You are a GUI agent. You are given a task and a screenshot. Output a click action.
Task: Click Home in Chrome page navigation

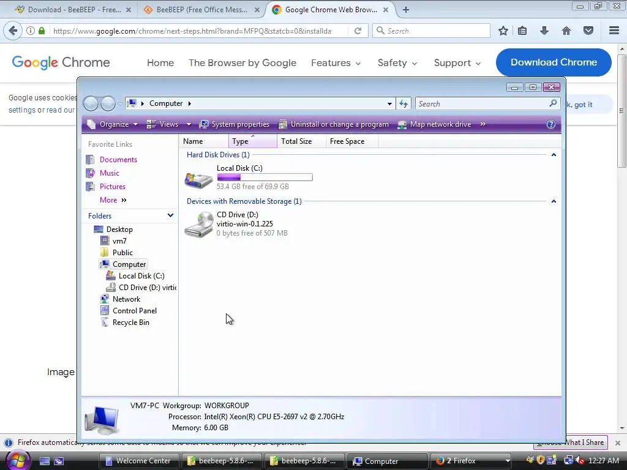160,63
